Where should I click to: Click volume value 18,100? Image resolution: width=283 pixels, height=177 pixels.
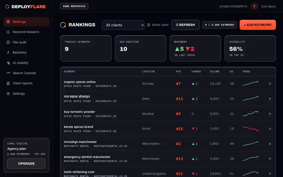[x=215, y=83]
